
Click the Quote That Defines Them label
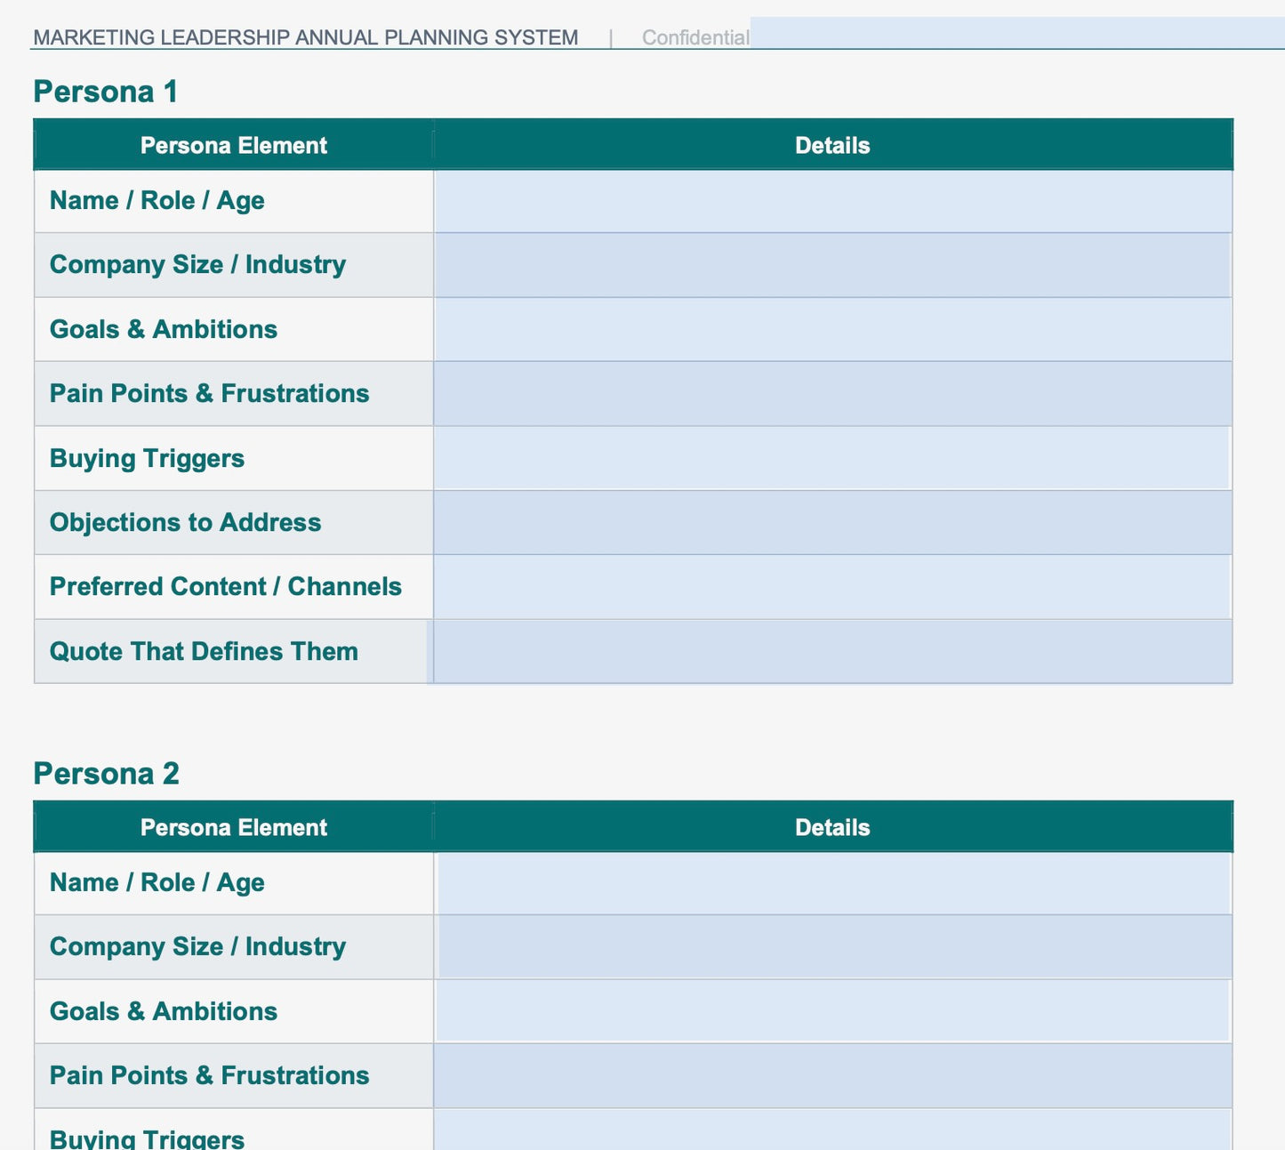[x=204, y=651]
